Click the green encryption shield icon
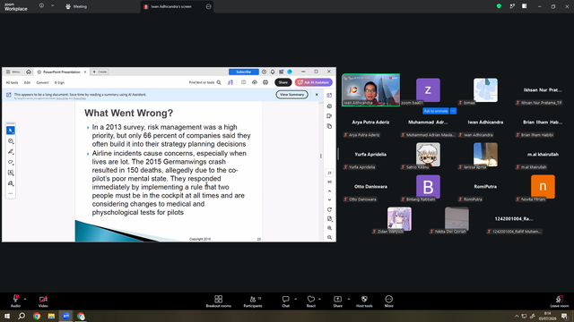Viewport: 574px width, 322px height. click(499, 6)
